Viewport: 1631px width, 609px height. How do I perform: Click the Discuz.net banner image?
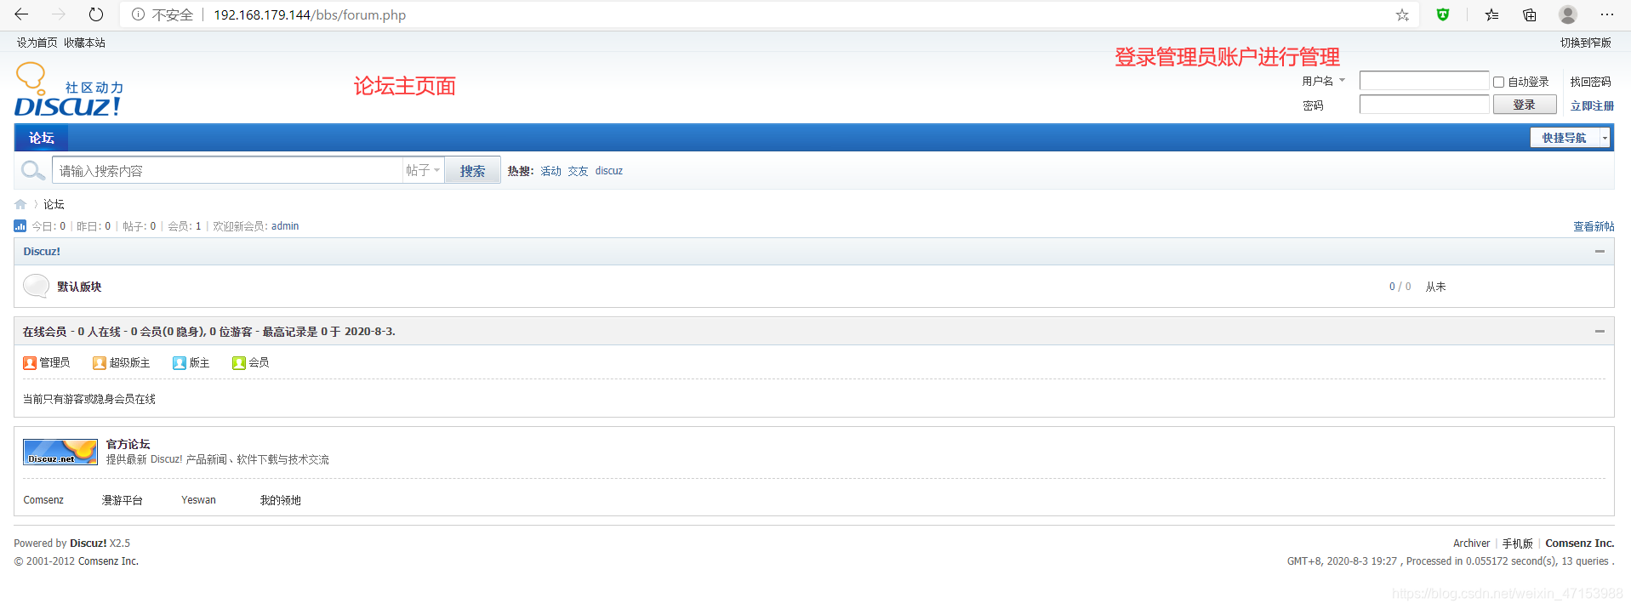point(60,452)
